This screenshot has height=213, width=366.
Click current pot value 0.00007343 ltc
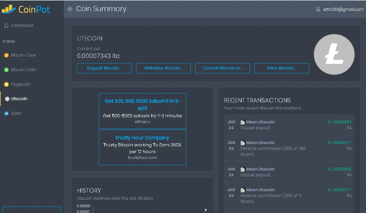coord(98,56)
